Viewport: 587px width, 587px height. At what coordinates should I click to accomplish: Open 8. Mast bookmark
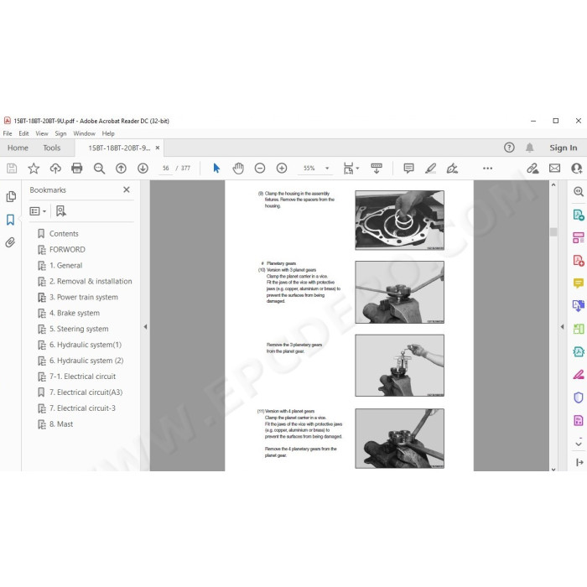pos(61,424)
